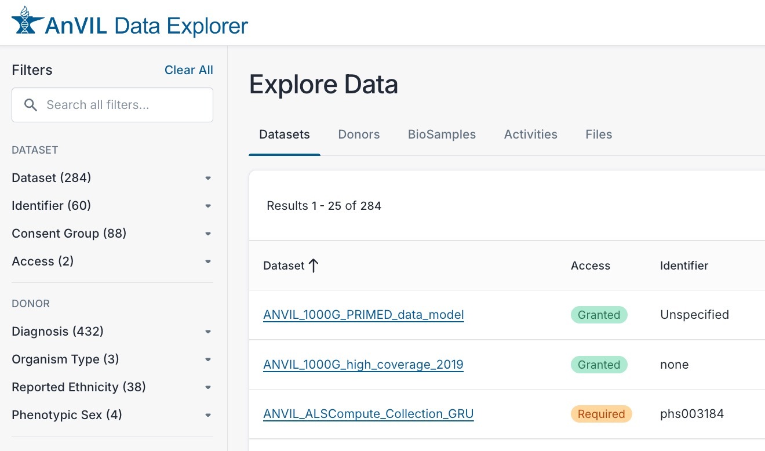Click the AnVIL star logo icon
Screen dimensions: 765x451
[27, 21]
